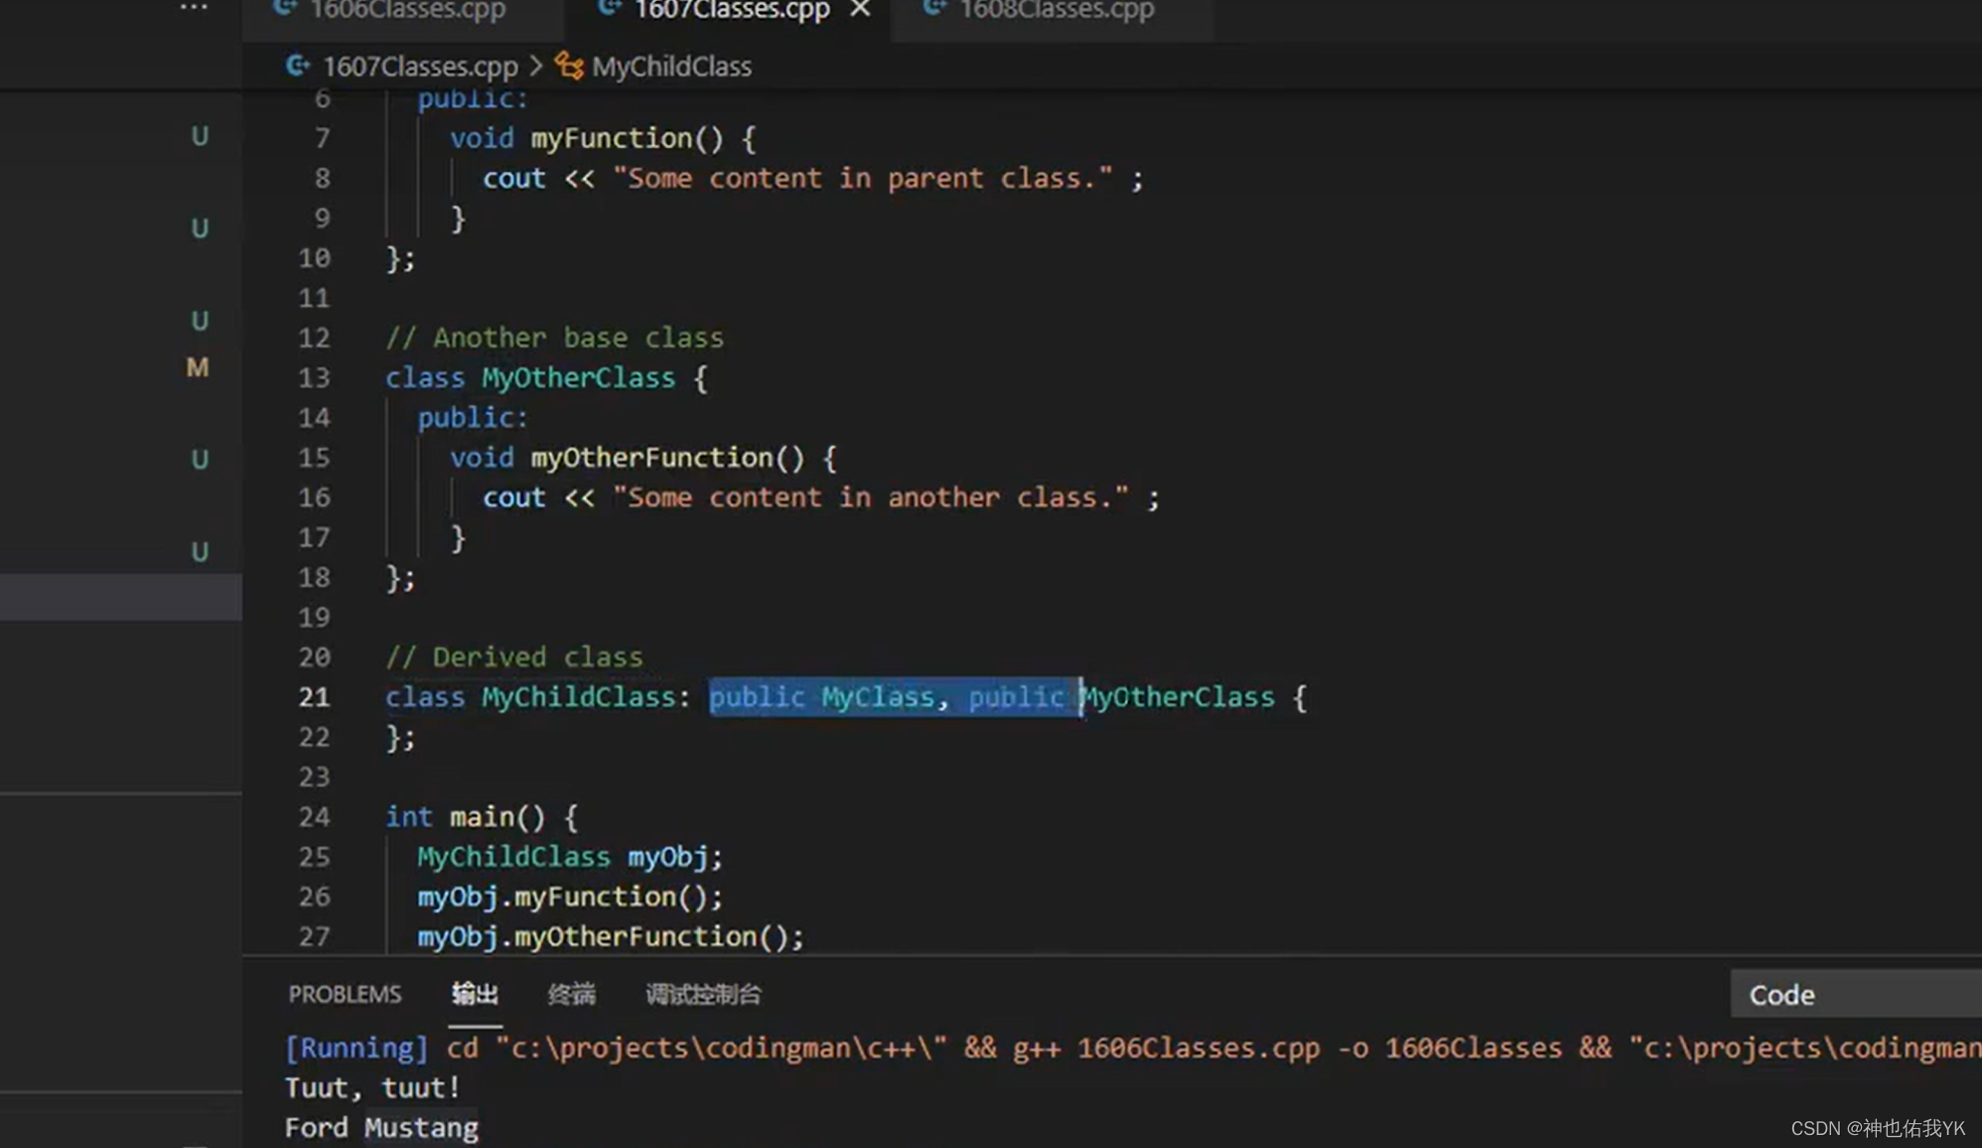The height and width of the screenshot is (1148, 1982).
Task: Close the 1607Classes.cpp editor tab
Action: click(860, 9)
